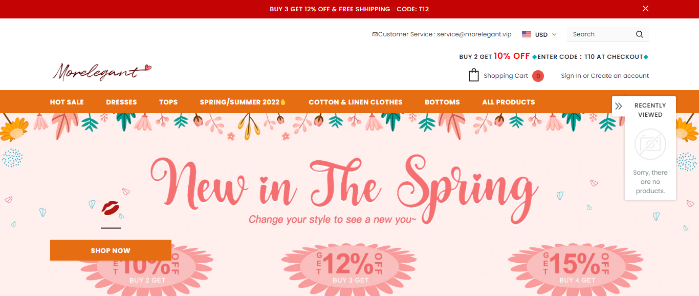Open the shopping bag cart icon
Image resolution: width=699 pixels, height=296 pixels.
tap(474, 75)
